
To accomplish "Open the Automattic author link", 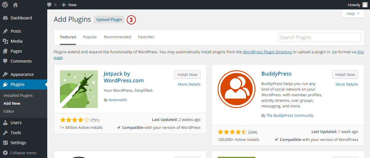I will [x=118, y=100].
